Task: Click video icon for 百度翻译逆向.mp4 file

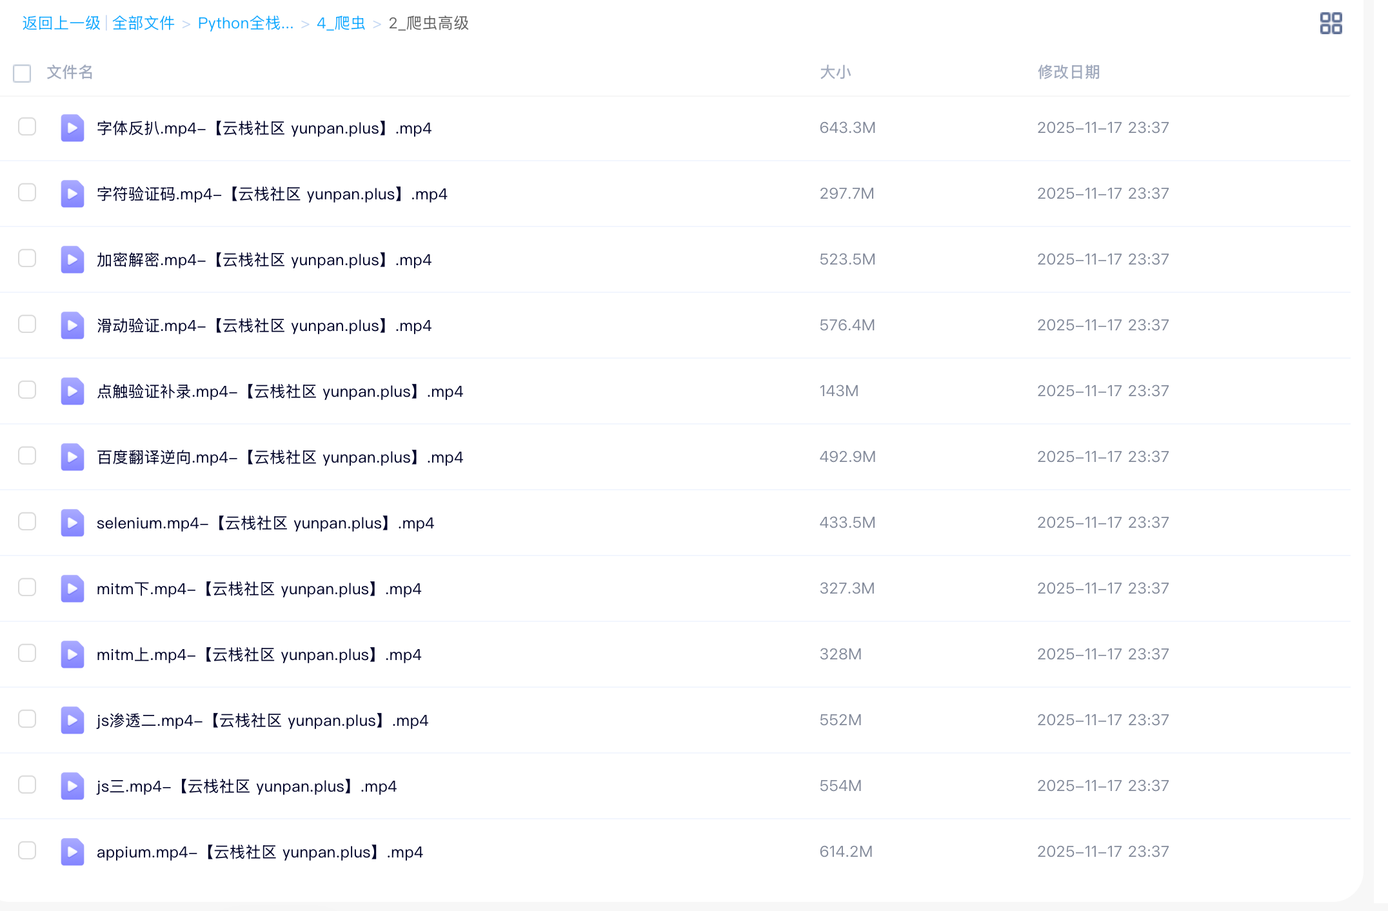Action: [72, 457]
